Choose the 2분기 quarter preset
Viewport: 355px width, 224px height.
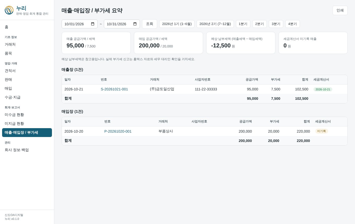[x=259, y=24]
